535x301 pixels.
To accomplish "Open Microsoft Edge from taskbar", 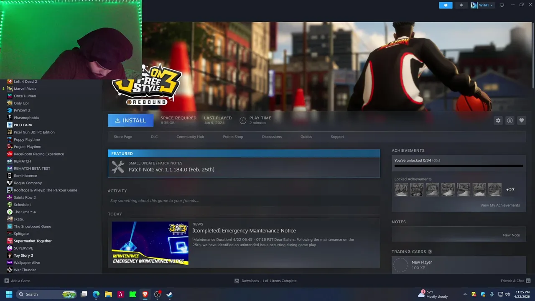I will (x=96, y=294).
